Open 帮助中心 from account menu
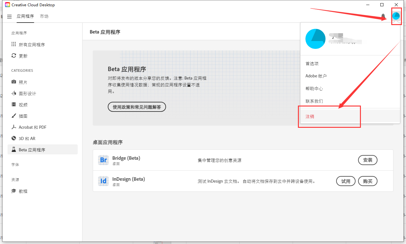 350,89
